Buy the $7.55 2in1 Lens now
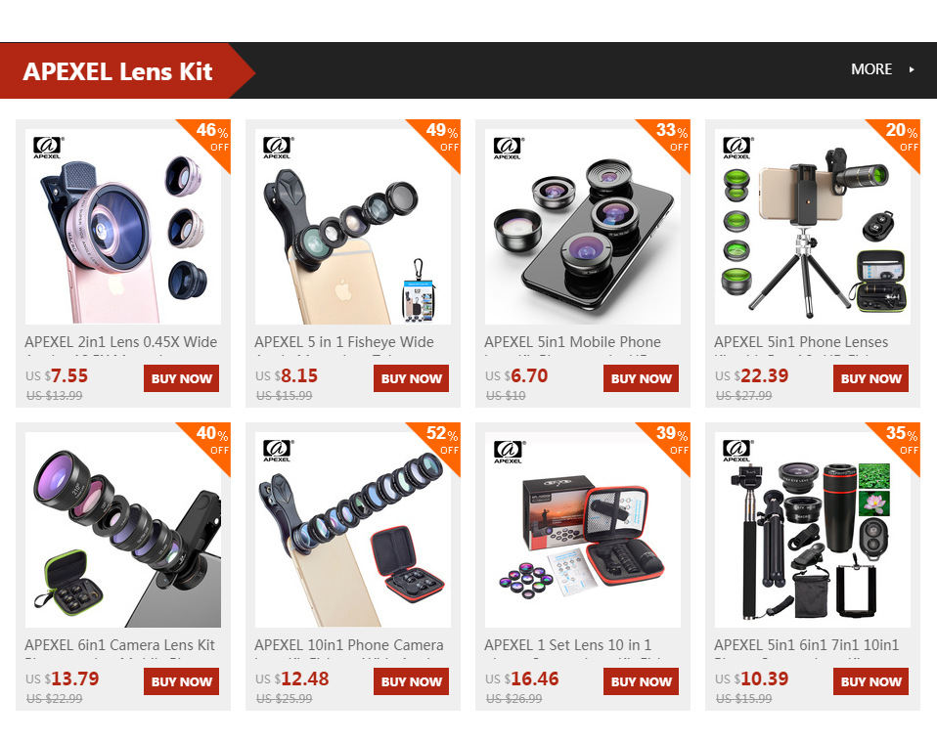The width and height of the screenshot is (937, 744). coord(182,378)
